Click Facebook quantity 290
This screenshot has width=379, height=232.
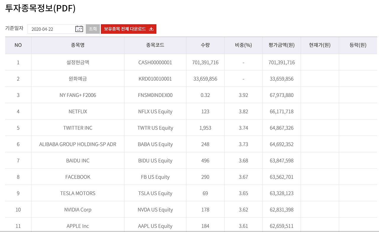point(205,177)
